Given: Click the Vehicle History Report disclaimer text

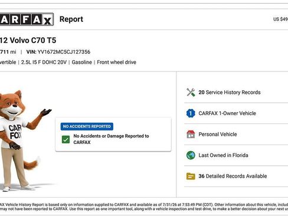Looking at the screenshot, I should tap(144, 207).
